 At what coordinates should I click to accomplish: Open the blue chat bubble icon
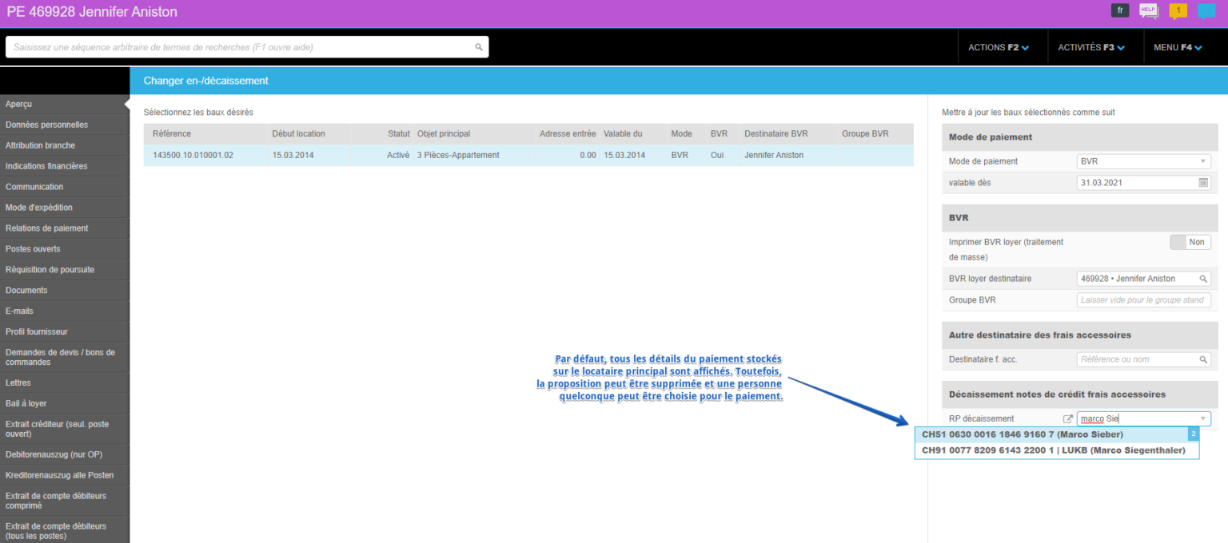1206,11
